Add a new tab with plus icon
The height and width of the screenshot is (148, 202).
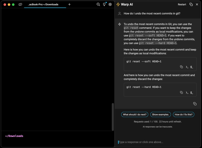[x=69, y=5]
